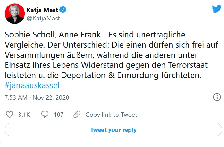
Task: Open the #janaauskassel hashtag
Action: (32, 85)
